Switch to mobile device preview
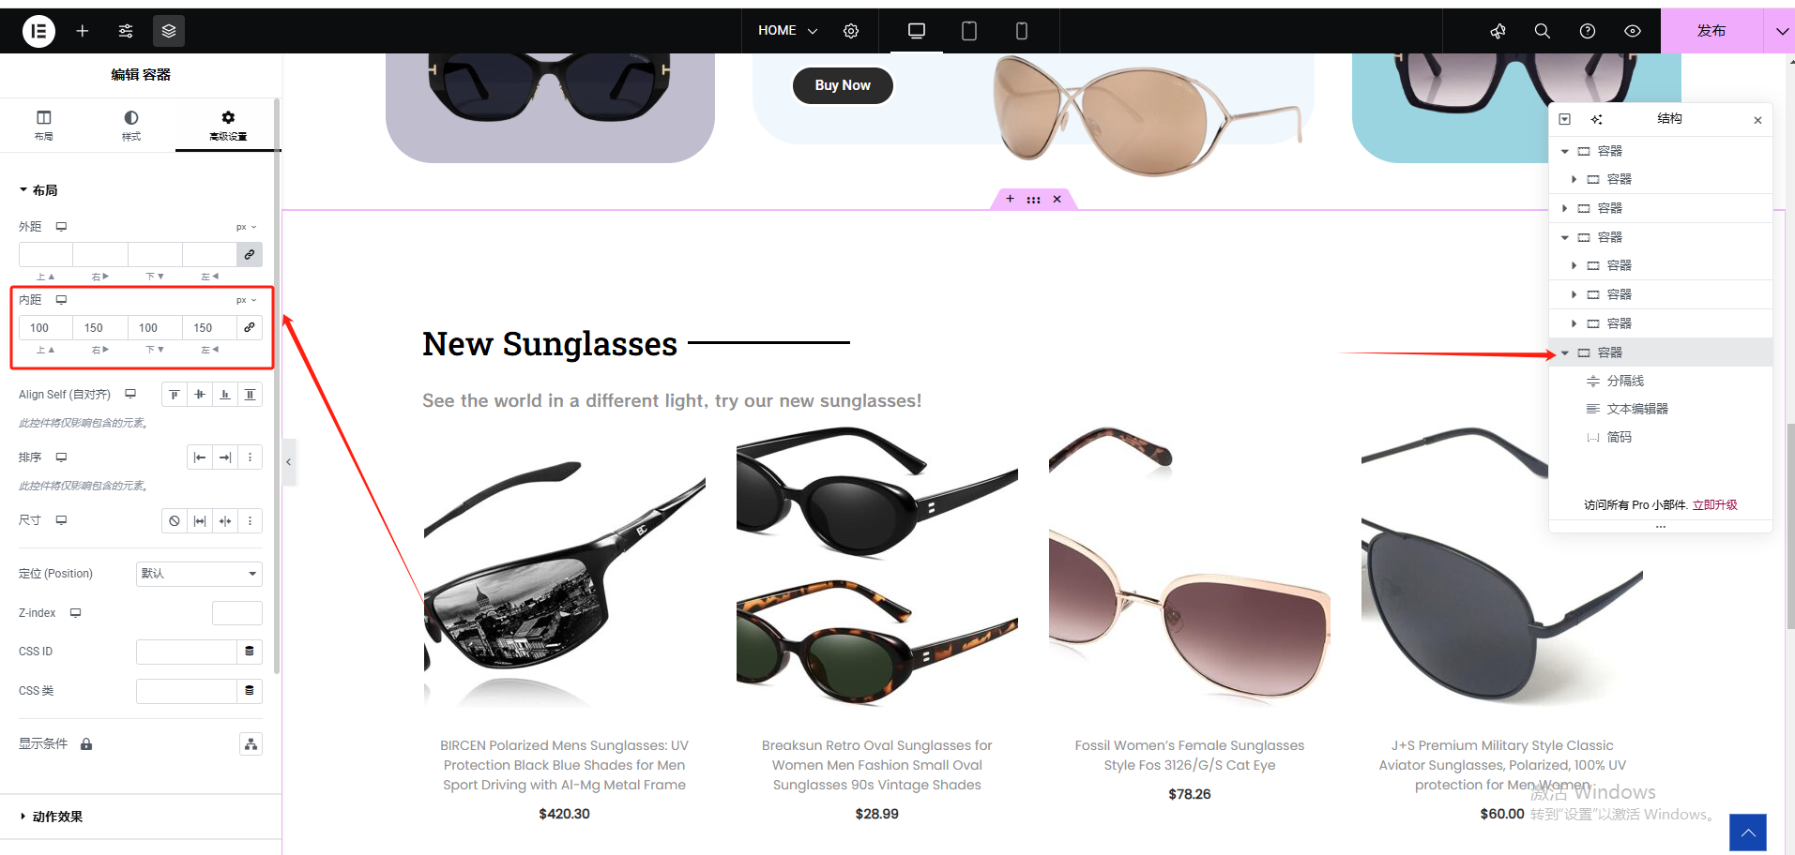1795x855 pixels. coord(1022,31)
